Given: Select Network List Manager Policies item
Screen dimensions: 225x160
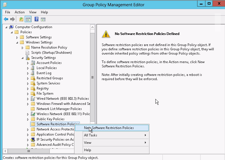Looking at the screenshot, I should [x=59, y=109].
